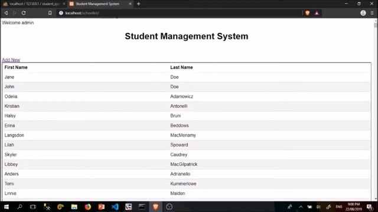378x212 pixels.
Task: Click the Add New link
Action: 11,60
